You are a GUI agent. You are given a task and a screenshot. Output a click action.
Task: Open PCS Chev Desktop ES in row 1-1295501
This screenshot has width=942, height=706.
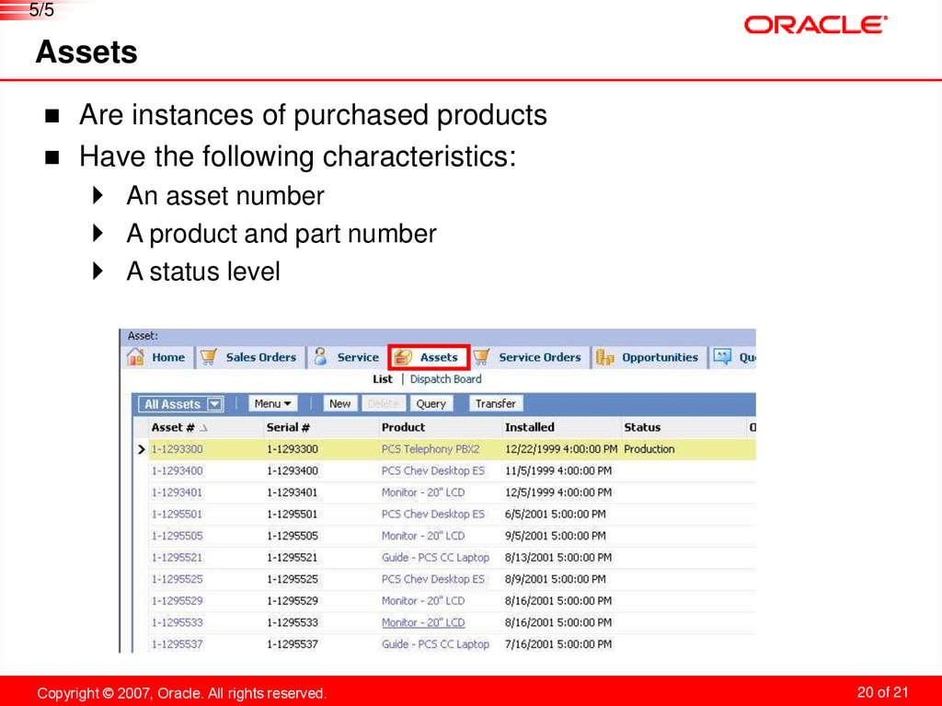pos(432,515)
